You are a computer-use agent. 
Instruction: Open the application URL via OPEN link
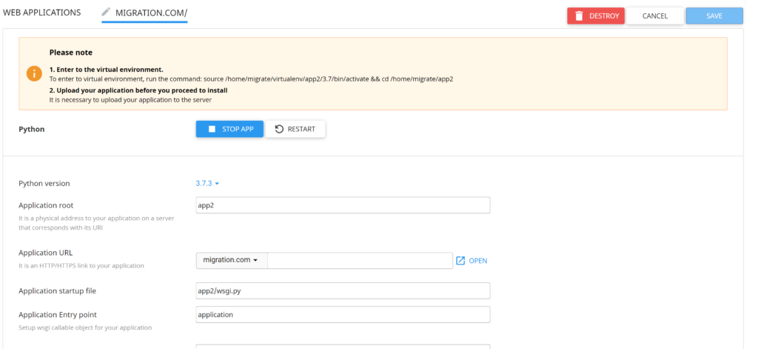click(472, 260)
